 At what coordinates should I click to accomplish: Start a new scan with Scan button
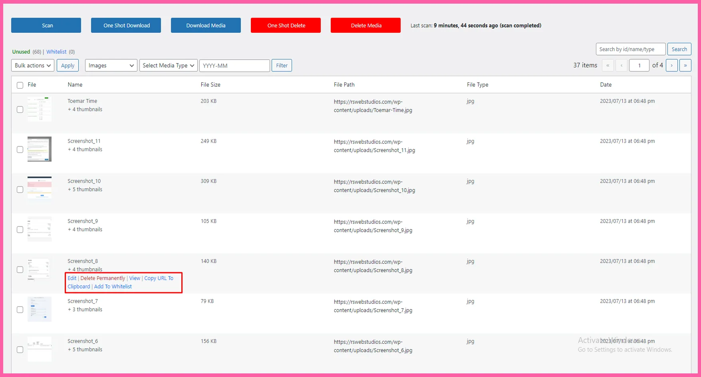pos(46,26)
